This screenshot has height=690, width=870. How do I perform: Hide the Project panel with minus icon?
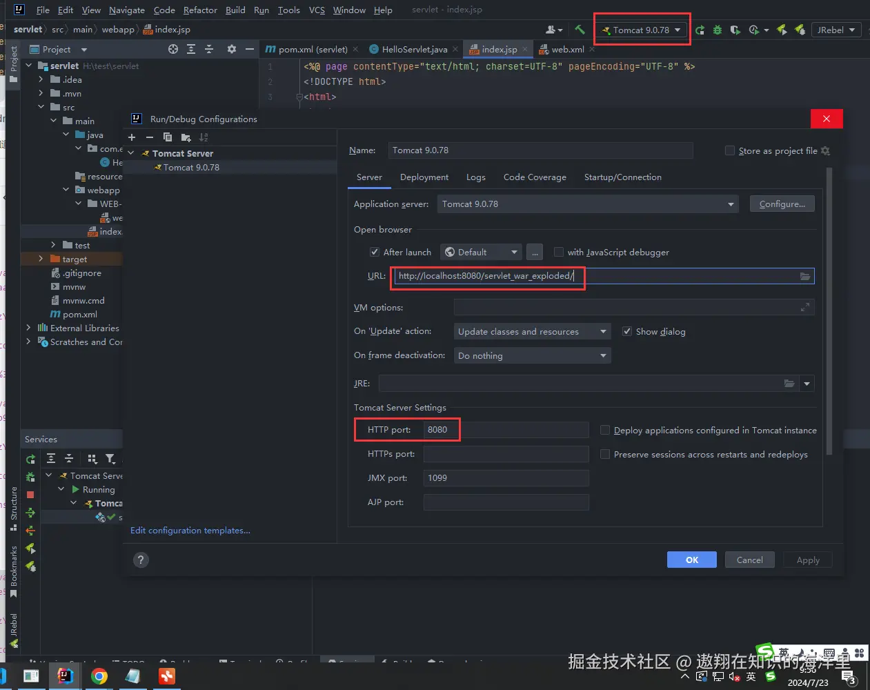250,49
